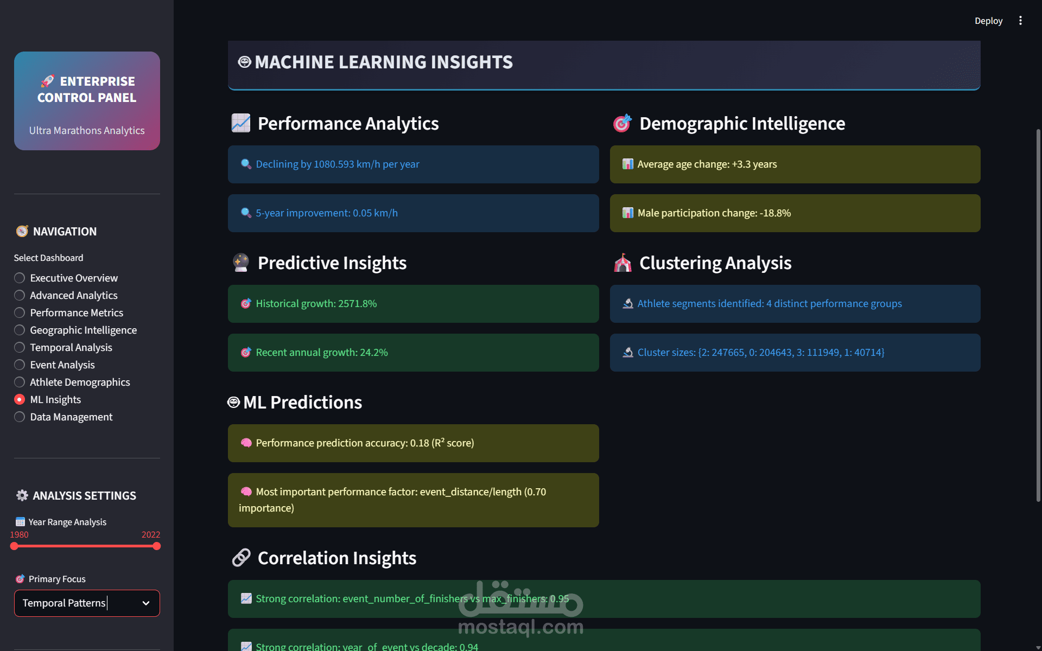Click the three-dot main menu icon

click(x=1020, y=21)
